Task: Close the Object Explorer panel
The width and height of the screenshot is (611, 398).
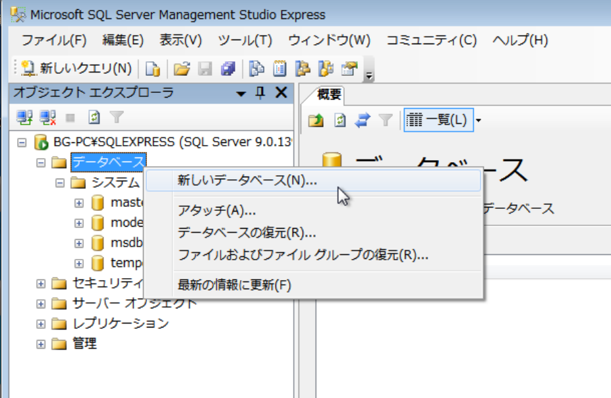Action: point(281,93)
